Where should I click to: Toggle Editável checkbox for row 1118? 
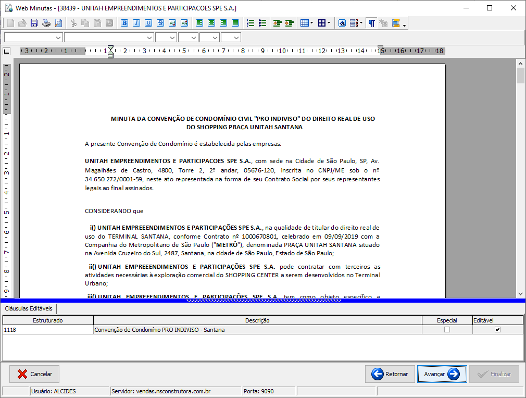click(x=497, y=330)
